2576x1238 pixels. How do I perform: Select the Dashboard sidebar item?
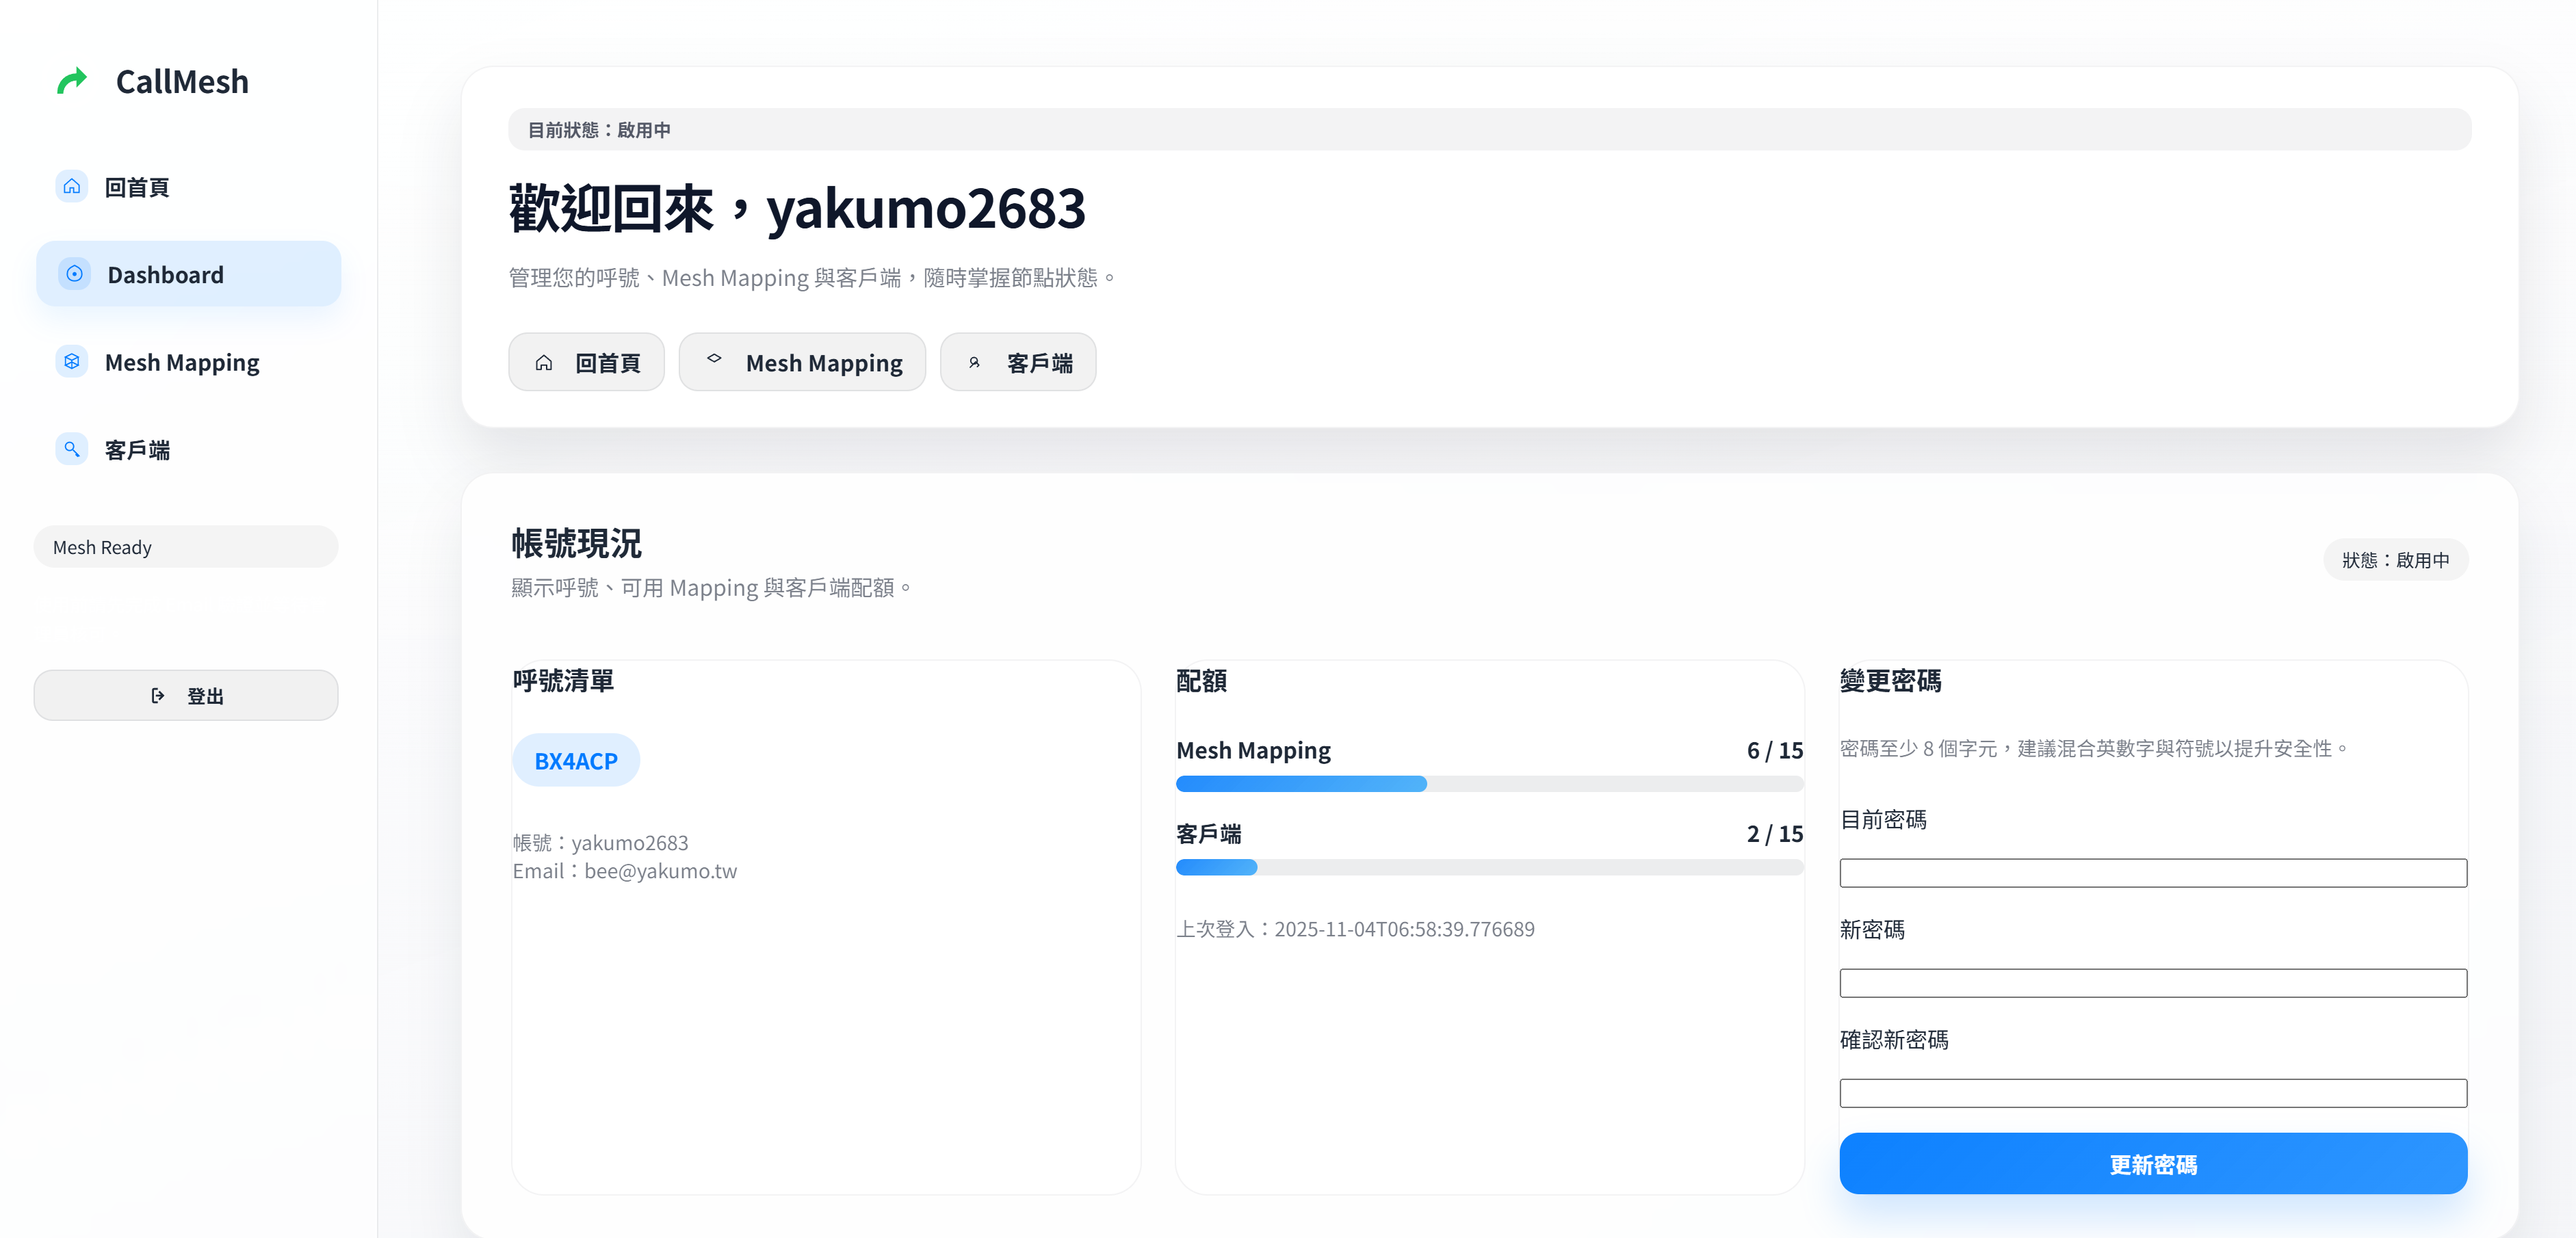(188, 274)
